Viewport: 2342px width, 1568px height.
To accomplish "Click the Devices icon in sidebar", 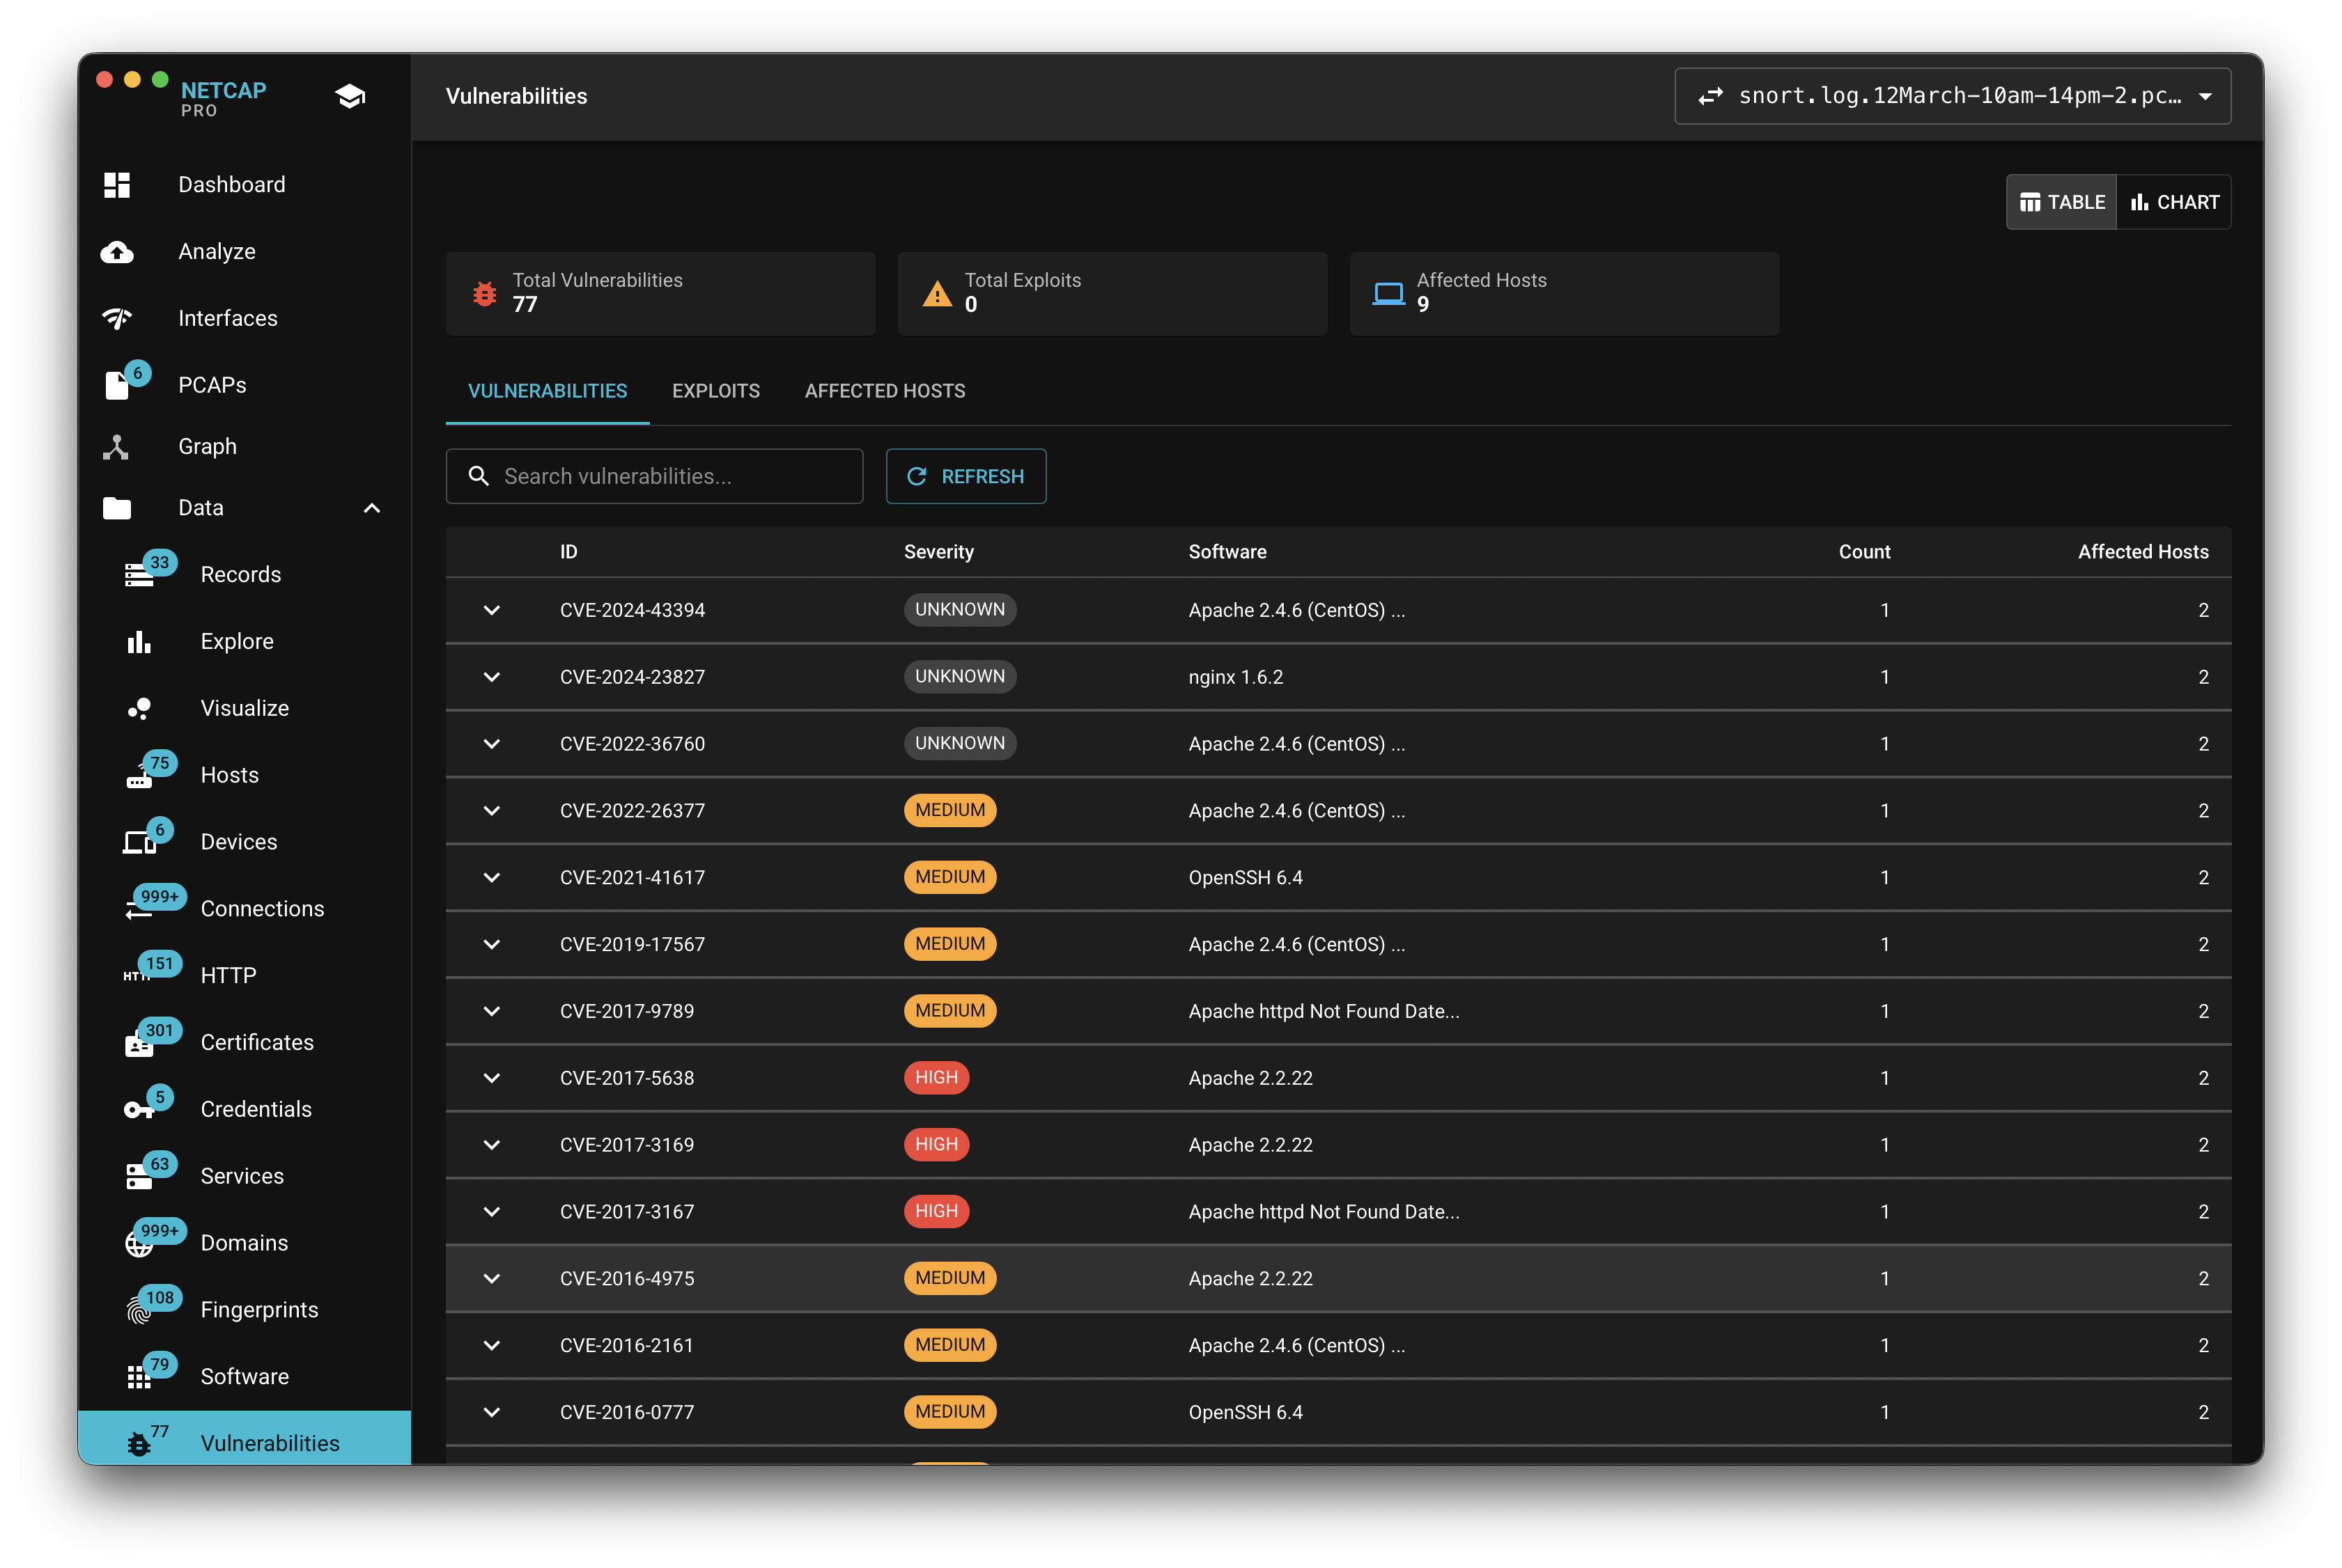I will 139,843.
